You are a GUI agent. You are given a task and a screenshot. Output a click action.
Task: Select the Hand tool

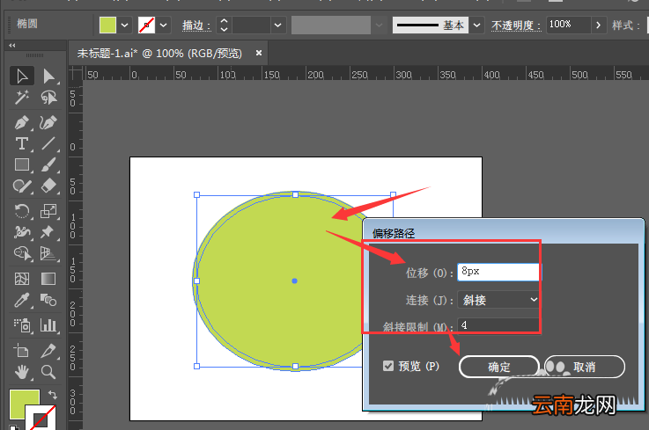(x=22, y=372)
